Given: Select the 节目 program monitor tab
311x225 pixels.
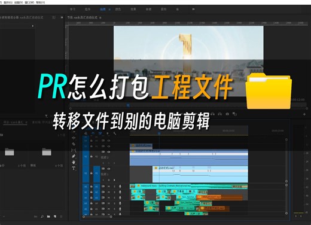Looking at the screenshot, I should [82, 17].
